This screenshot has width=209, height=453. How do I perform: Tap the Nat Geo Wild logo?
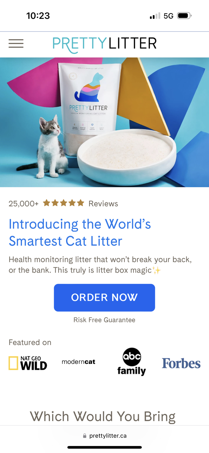point(28,363)
